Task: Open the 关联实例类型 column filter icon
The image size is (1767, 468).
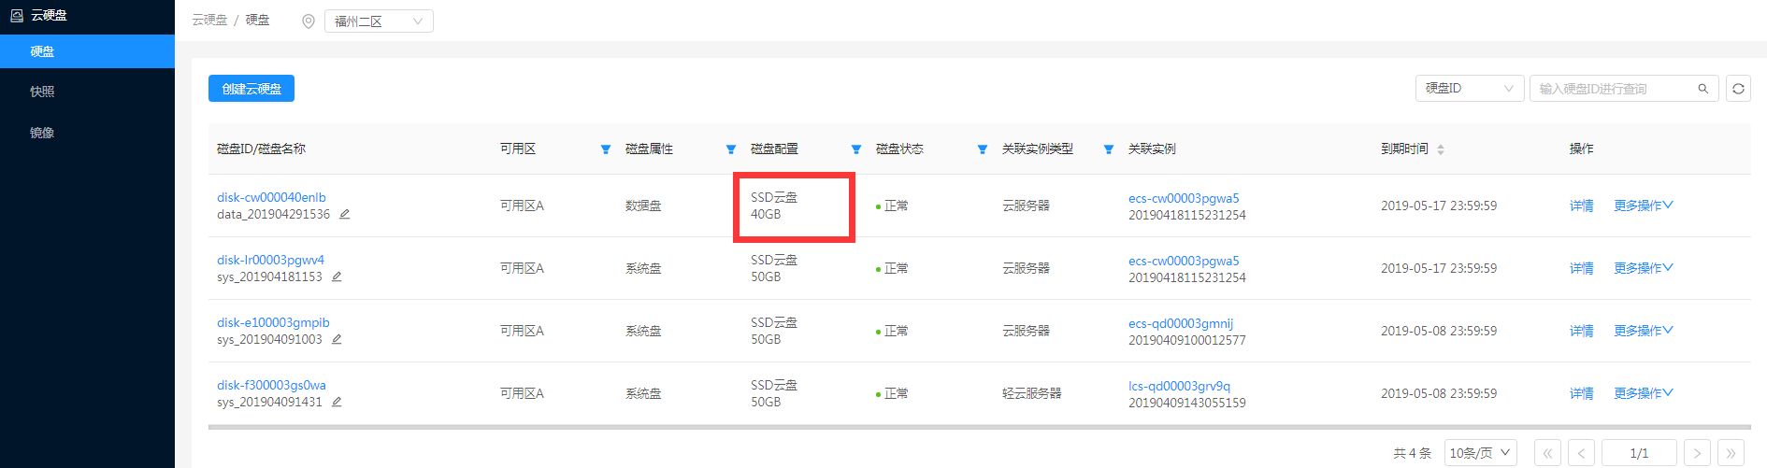Action: (1109, 149)
